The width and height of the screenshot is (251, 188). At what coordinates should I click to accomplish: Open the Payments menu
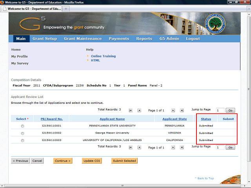pyautogui.click(x=119, y=39)
